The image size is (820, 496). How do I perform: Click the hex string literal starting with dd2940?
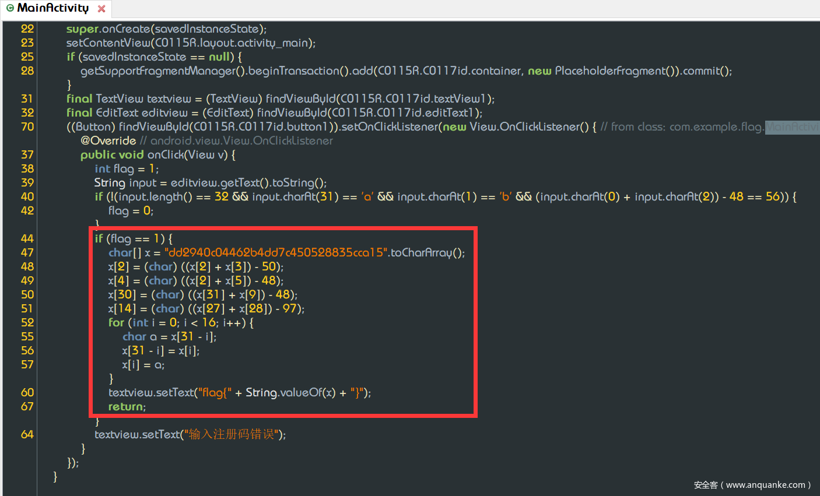click(x=276, y=252)
